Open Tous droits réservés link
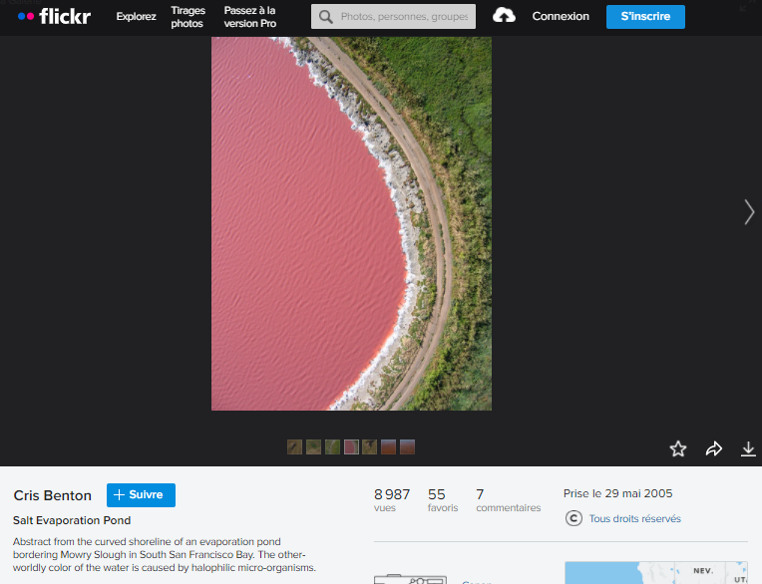The width and height of the screenshot is (762, 584). (x=634, y=518)
